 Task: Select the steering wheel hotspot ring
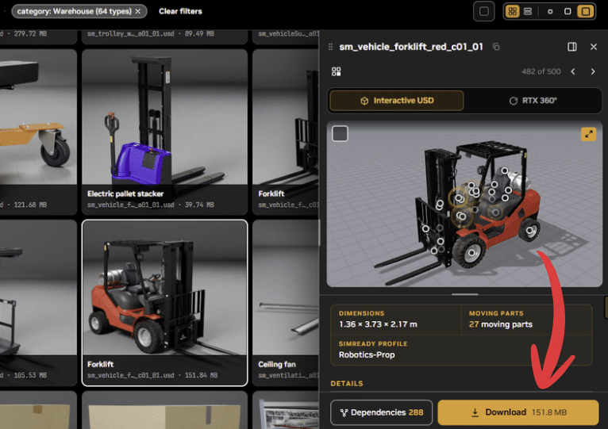[459, 198]
